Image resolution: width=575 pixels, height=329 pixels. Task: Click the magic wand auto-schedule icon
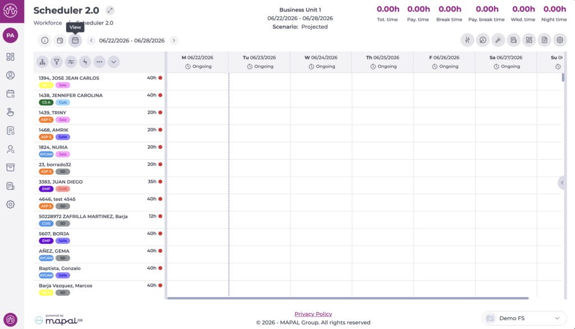(498, 40)
